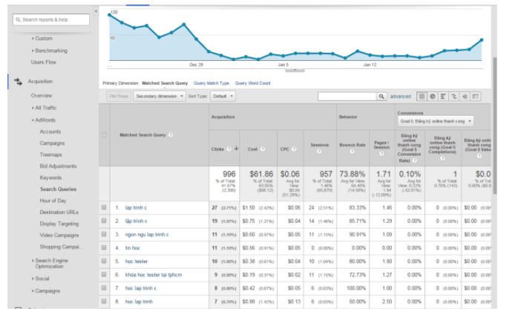Check the 'khóa học tester tại tphcm' row checkbox
The image size is (512, 314).
pyautogui.click(x=104, y=275)
